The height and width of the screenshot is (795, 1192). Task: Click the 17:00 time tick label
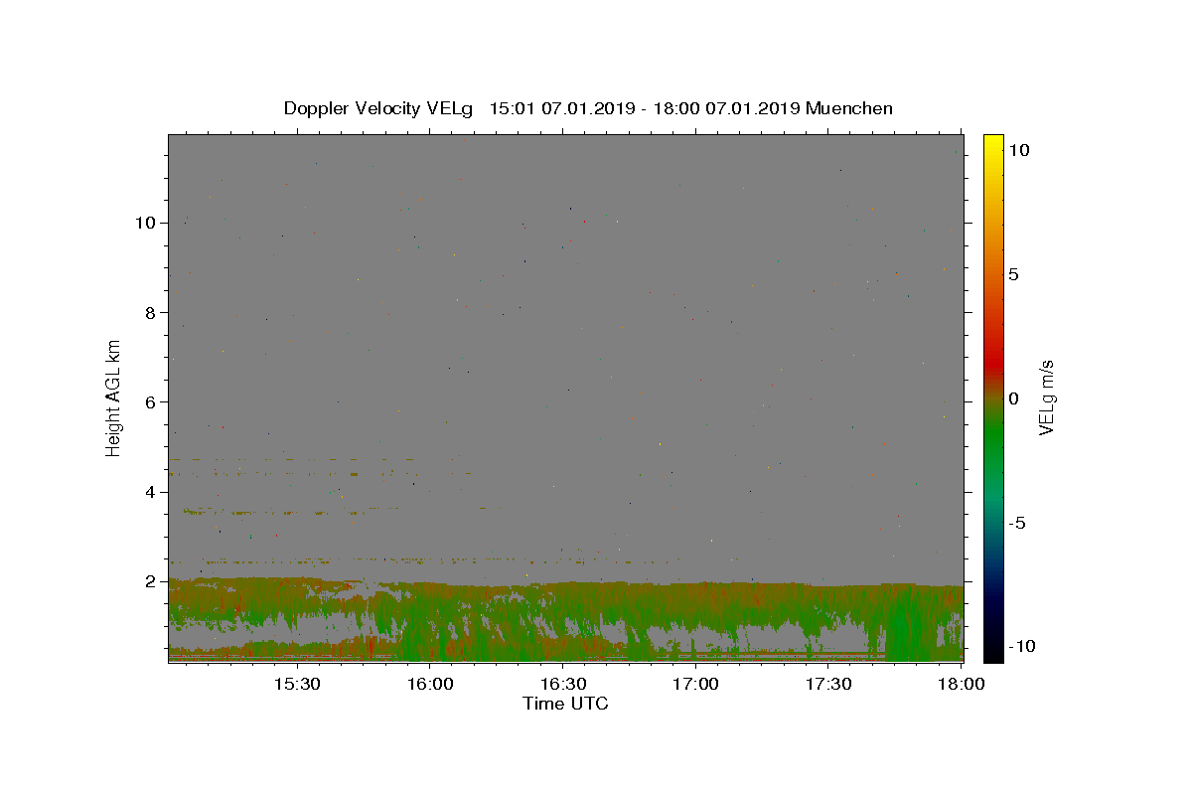click(695, 684)
